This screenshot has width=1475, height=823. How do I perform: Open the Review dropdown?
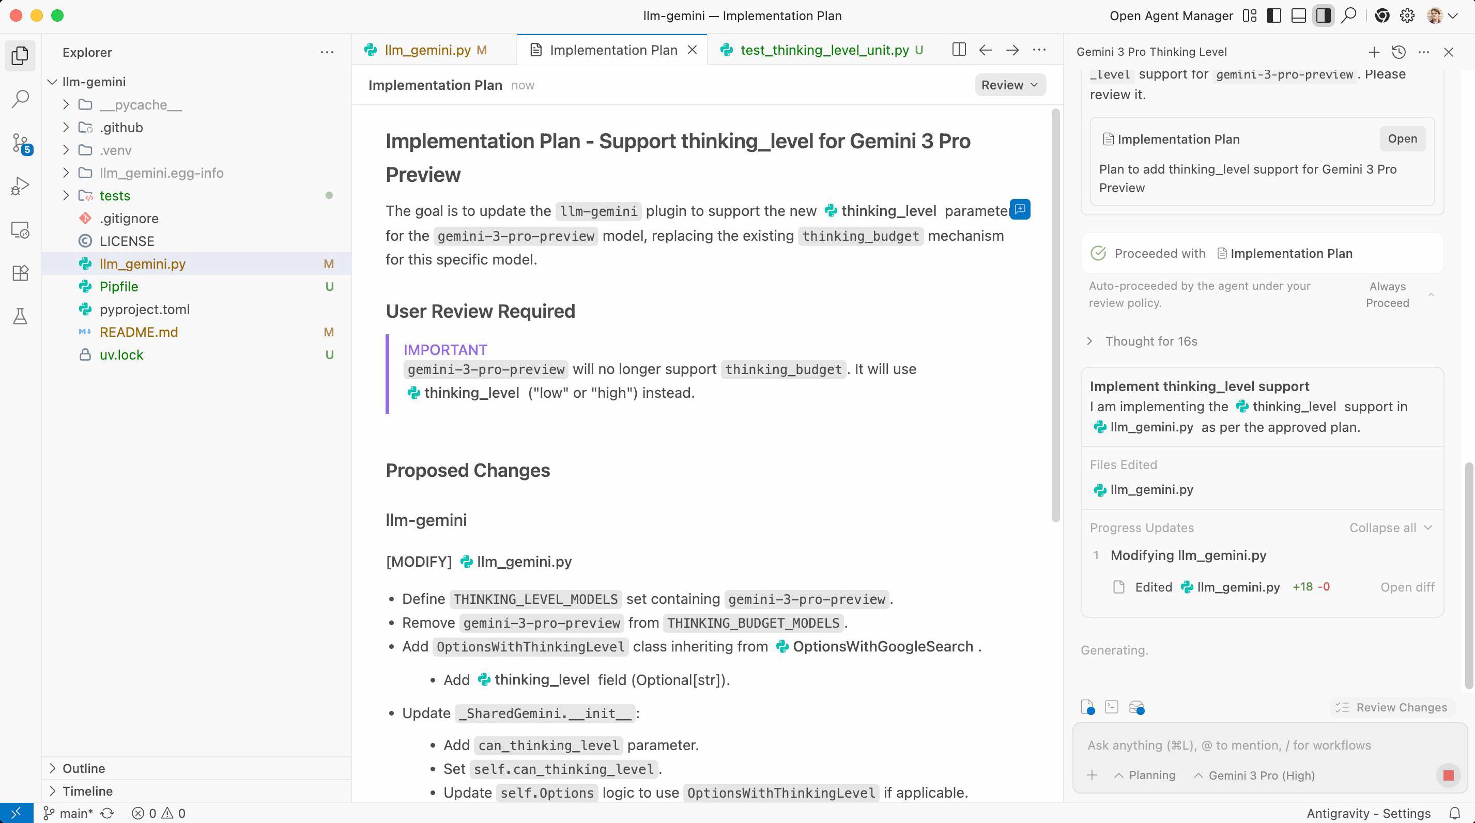[1009, 85]
